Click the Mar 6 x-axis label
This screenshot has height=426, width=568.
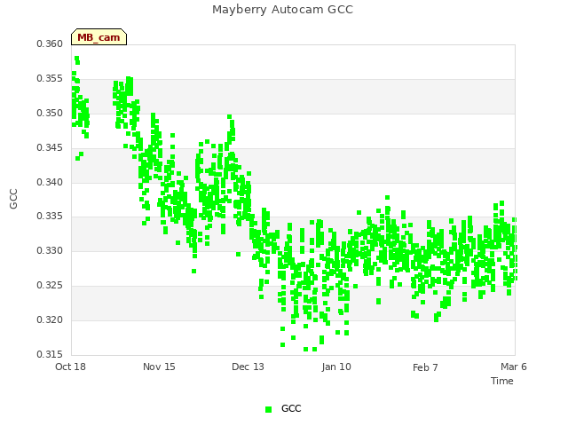(514, 367)
